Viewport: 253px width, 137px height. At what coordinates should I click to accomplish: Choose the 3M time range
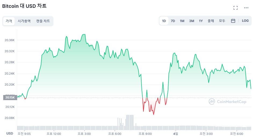point(191,21)
